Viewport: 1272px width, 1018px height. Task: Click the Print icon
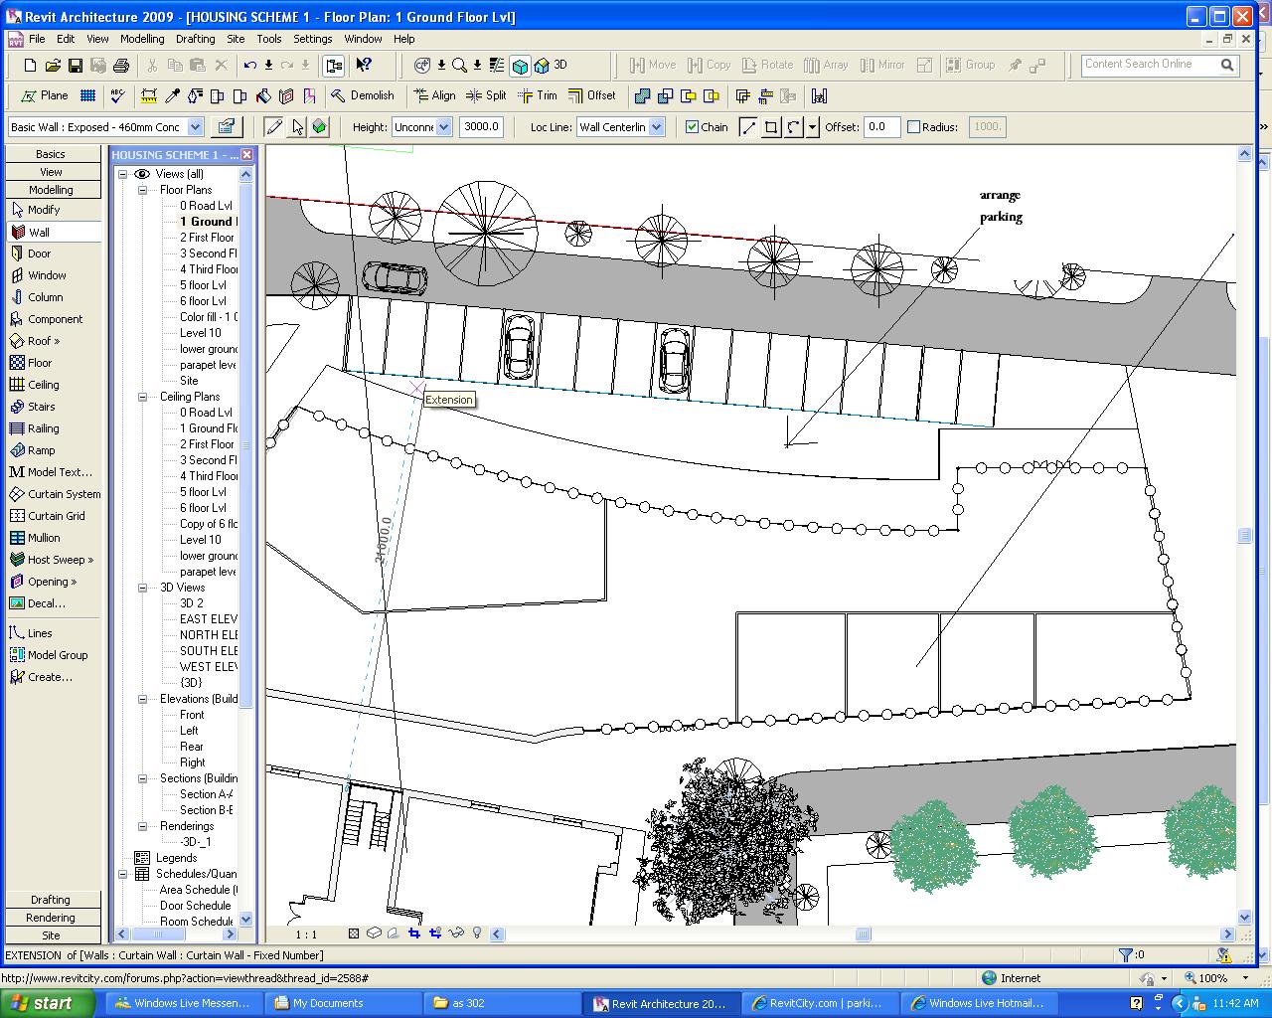[x=121, y=66]
